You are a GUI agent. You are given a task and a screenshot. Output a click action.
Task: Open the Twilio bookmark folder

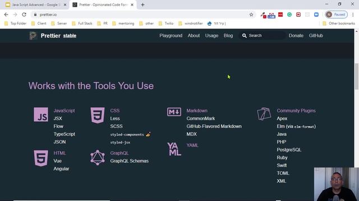(166, 23)
